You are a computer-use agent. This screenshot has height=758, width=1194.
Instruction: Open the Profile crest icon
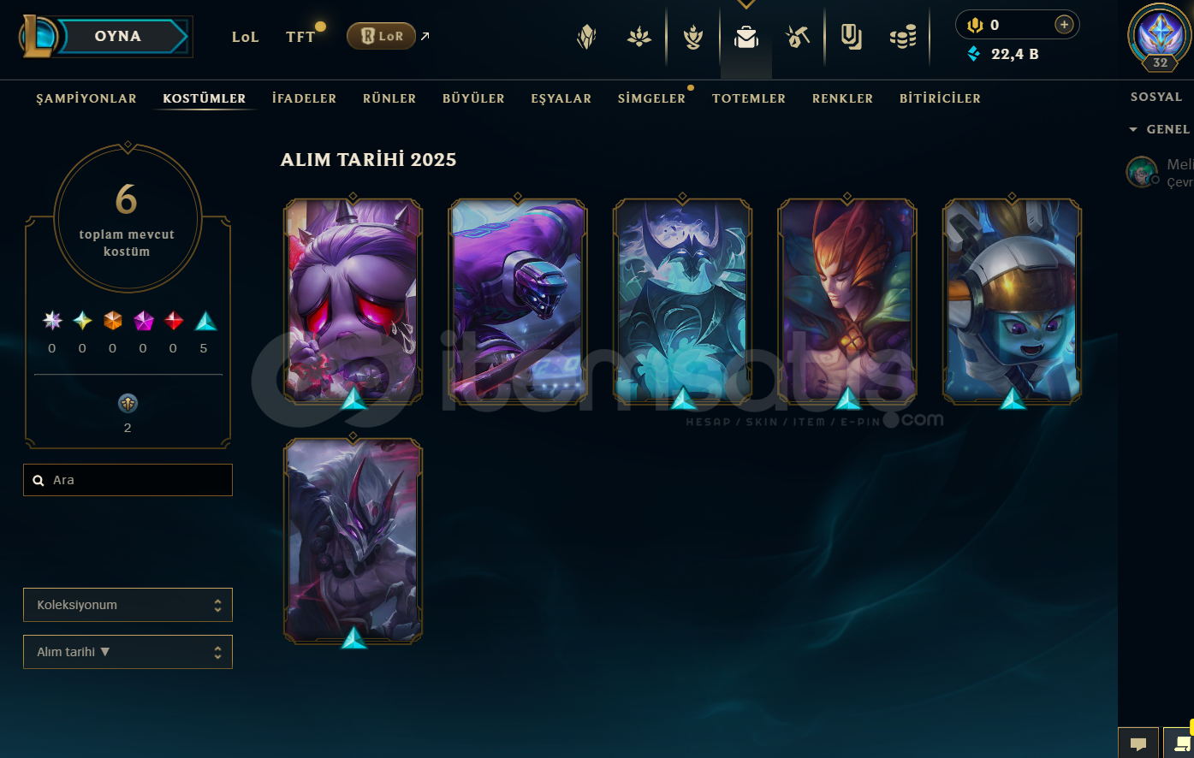tap(586, 37)
